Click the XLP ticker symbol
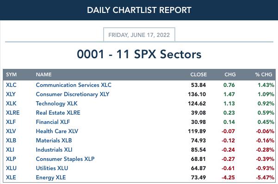 11,159
